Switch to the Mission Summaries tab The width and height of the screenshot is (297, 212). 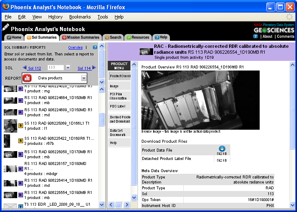pyautogui.click(x=81, y=37)
